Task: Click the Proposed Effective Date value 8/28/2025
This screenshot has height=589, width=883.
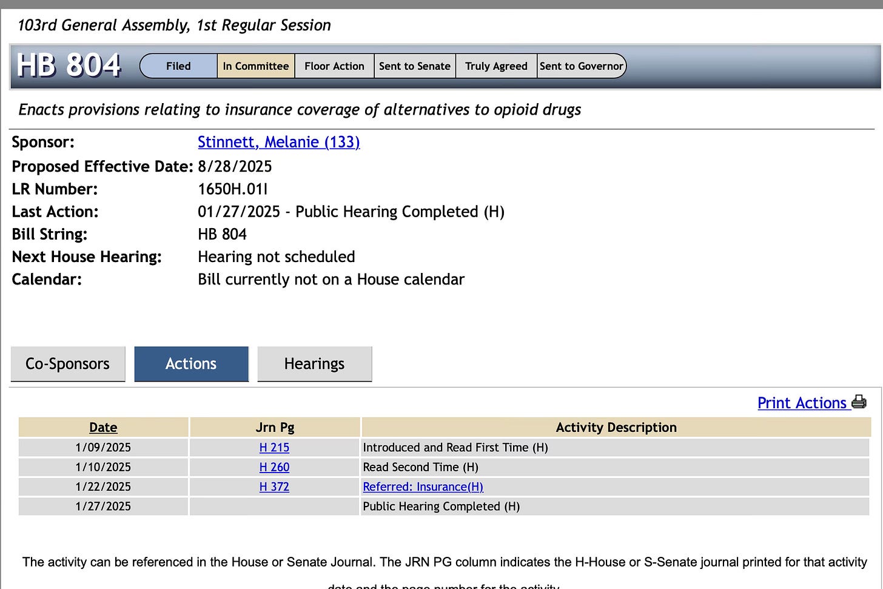Action: pos(235,167)
